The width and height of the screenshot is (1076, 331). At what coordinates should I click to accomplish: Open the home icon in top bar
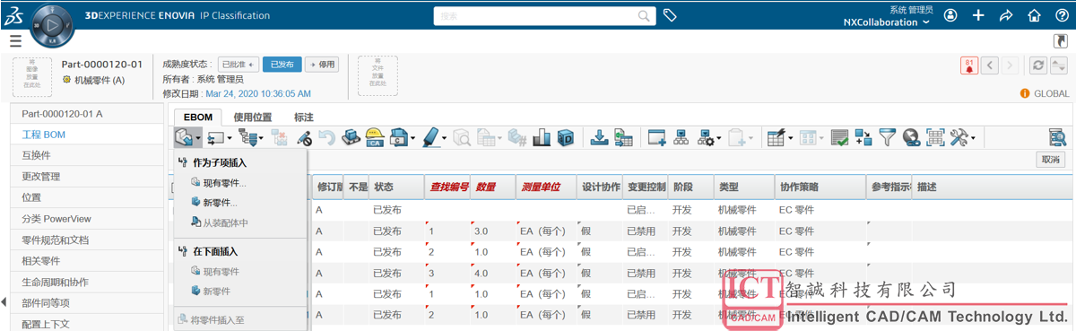coord(1035,15)
